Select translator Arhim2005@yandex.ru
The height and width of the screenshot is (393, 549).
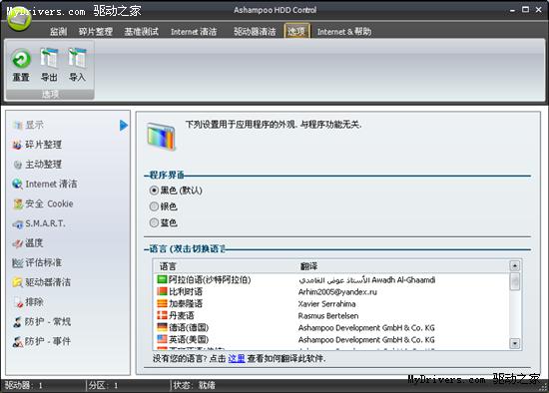pos(337,292)
